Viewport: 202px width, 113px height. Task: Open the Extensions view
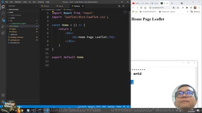(3, 33)
